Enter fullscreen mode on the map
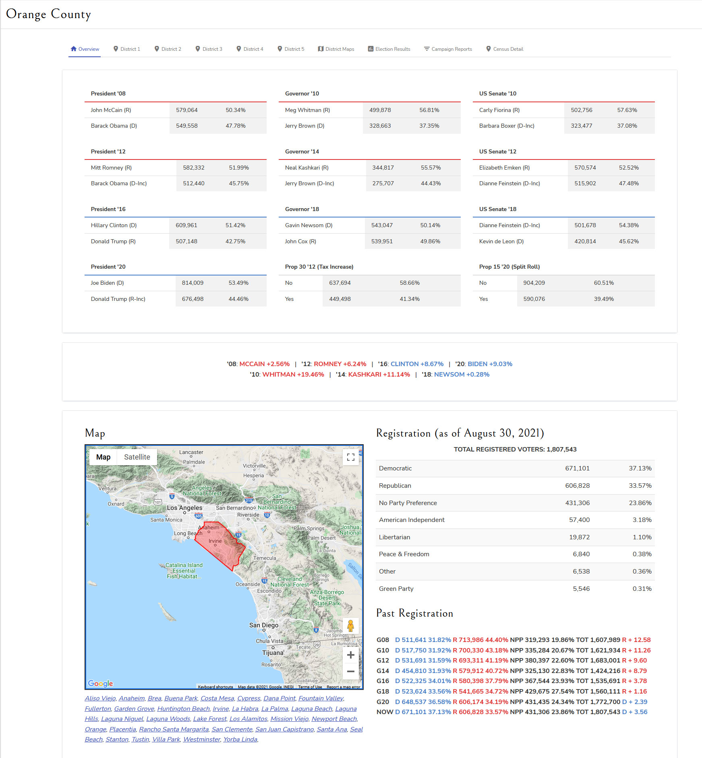The width and height of the screenshot is (702, 758). coord(351,457)
